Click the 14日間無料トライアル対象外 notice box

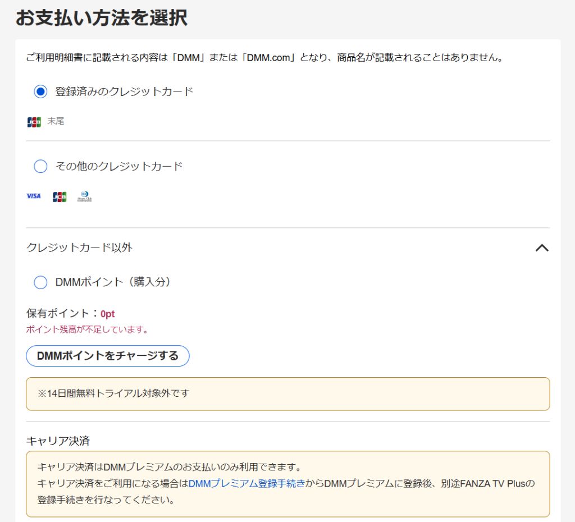[x=287, y=393]
